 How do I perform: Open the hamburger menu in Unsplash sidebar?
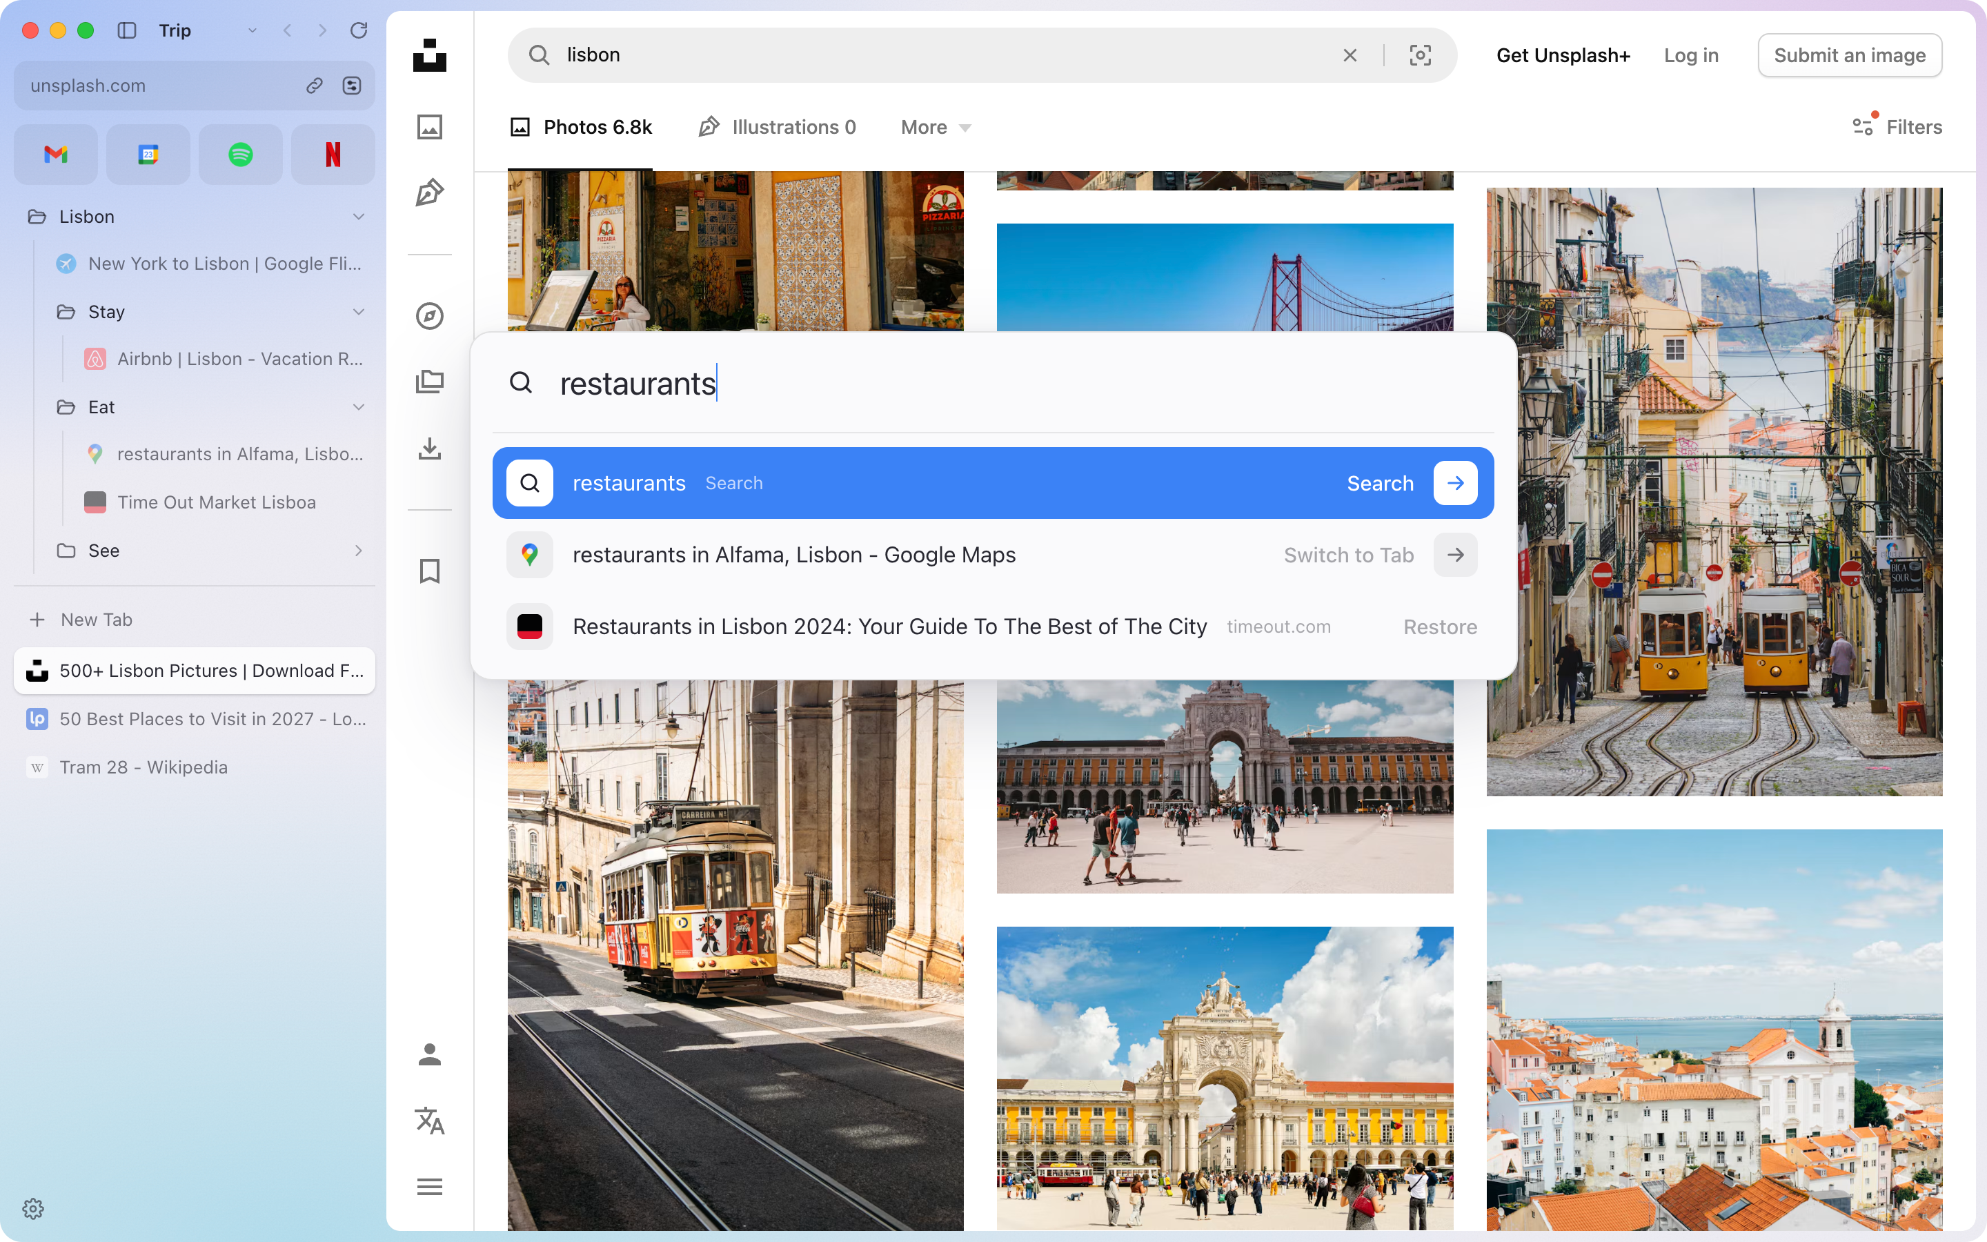pyautogui.click(x=429, y=1187)
